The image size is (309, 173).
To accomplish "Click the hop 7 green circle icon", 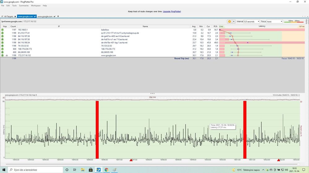I will pos(2,49).
